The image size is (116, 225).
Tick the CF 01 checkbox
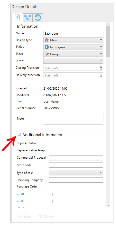[x=51, y=195]
